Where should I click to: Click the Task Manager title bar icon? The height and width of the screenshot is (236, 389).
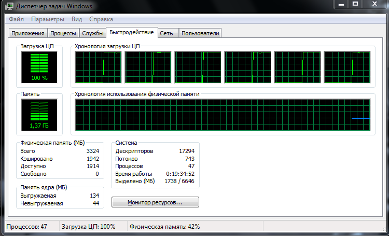point(9,6)
